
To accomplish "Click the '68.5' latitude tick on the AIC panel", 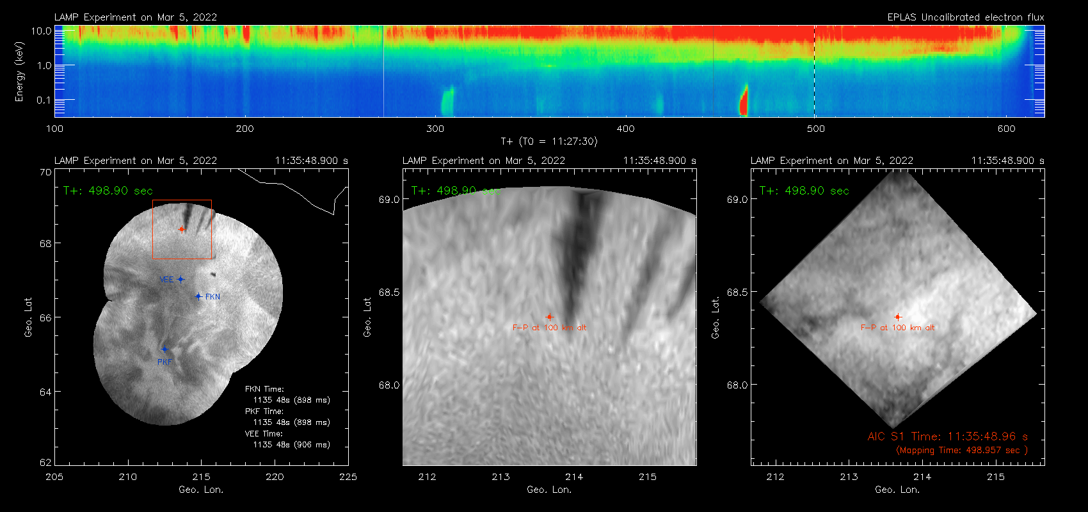I will tap(737, 292).
